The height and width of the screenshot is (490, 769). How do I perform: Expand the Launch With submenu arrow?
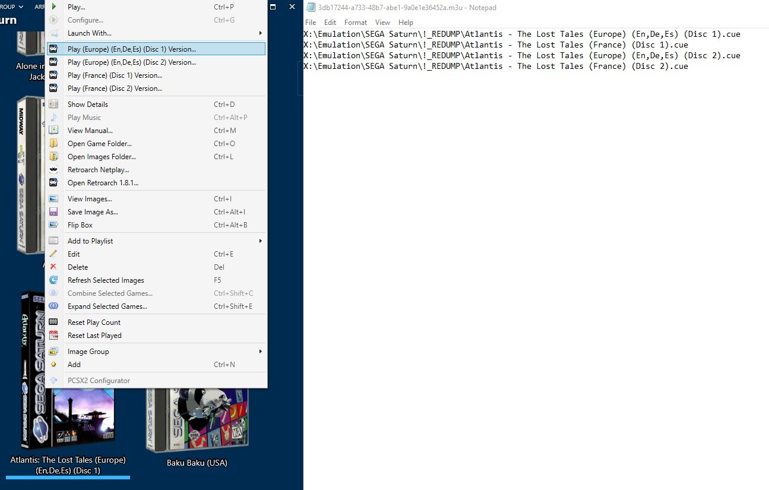[x=260, y=33]
